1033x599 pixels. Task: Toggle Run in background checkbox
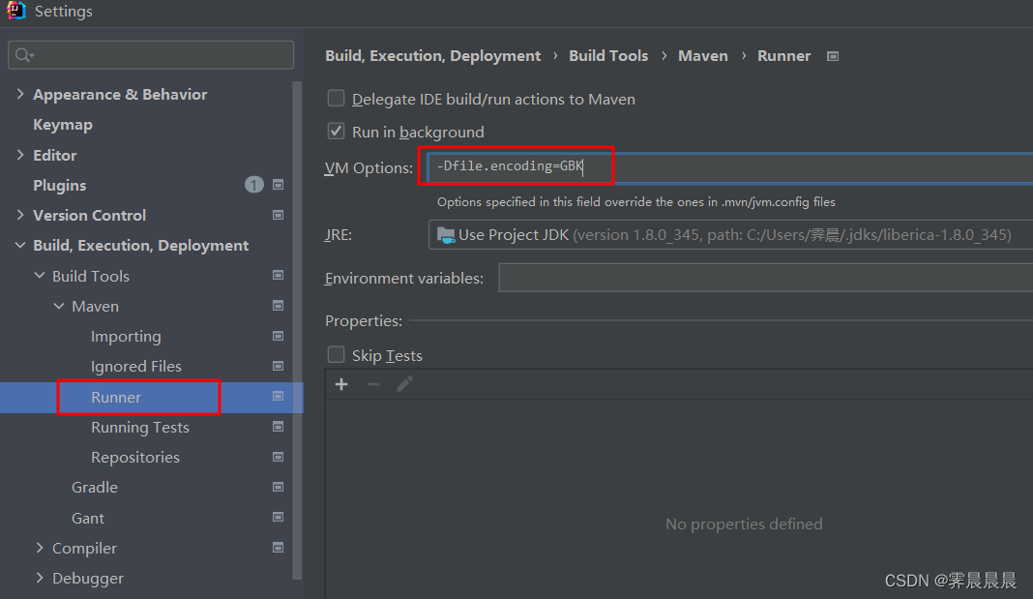(336, 132)
